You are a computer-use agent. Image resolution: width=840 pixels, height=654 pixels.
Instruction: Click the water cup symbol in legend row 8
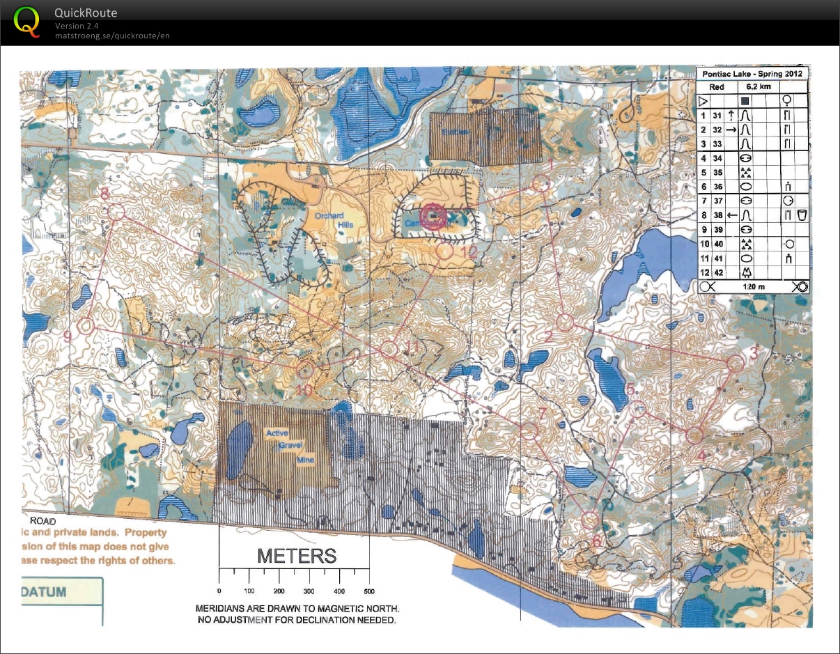[801, 215]
